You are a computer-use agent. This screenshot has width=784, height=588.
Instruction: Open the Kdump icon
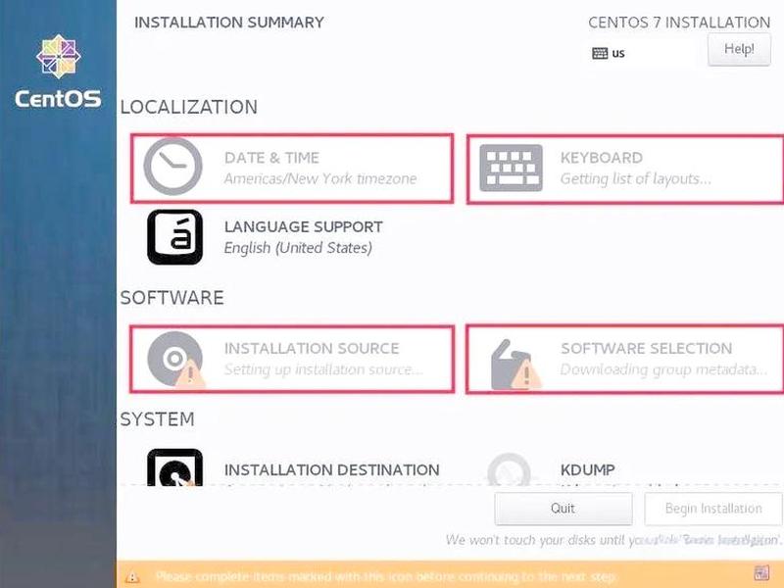509,469
